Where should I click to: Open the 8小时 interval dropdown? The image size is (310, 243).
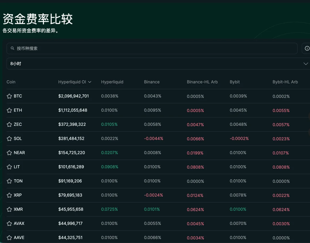tap(158, 64)
